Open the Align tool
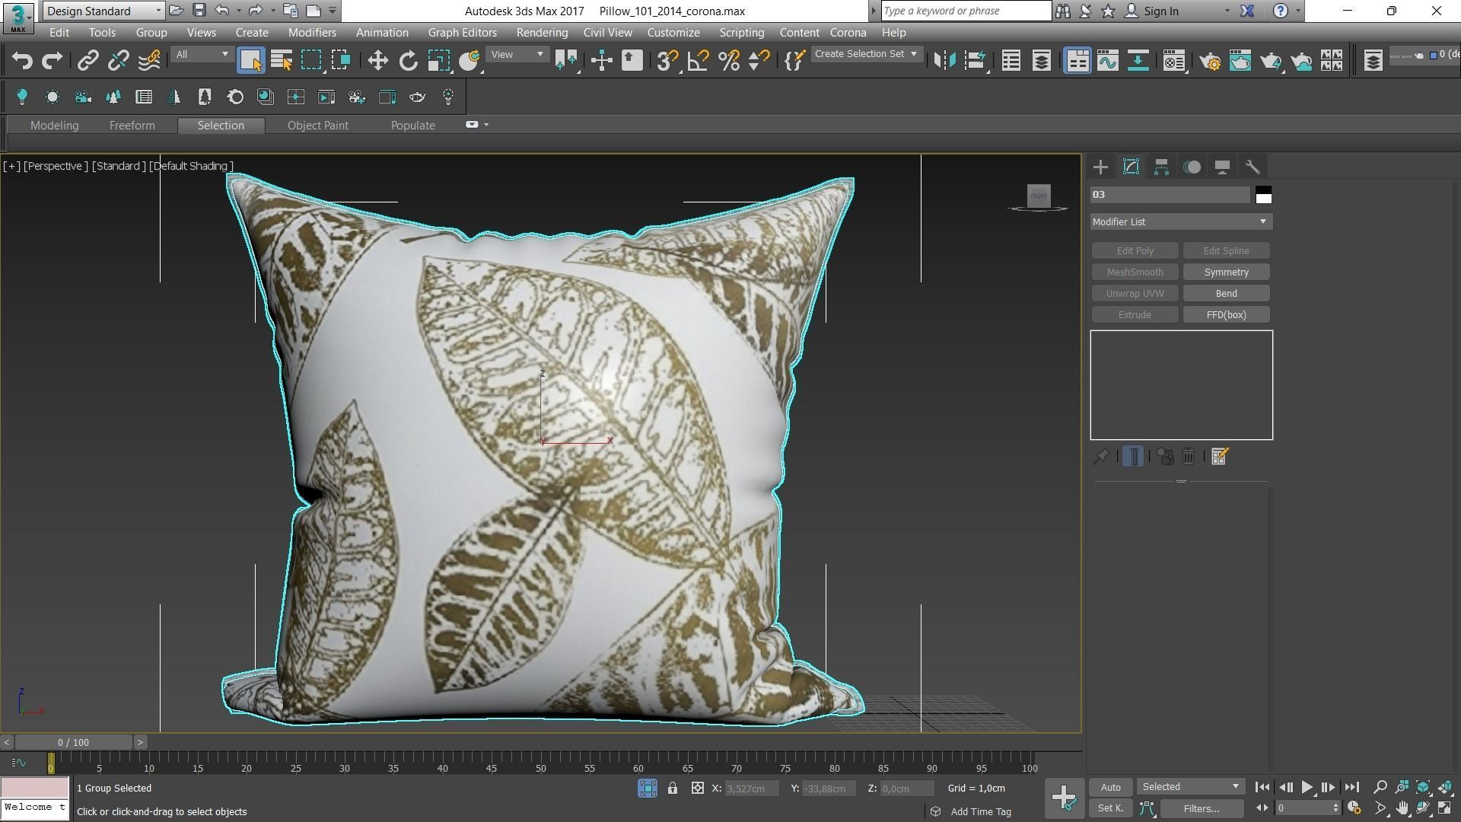 pyautogui.click(x=976, y=61)
